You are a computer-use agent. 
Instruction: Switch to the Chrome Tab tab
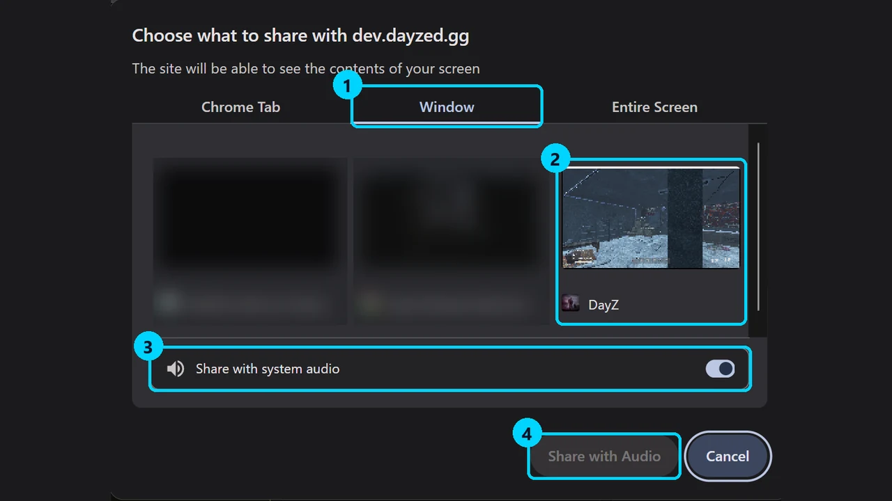click(x=240, y=107)
